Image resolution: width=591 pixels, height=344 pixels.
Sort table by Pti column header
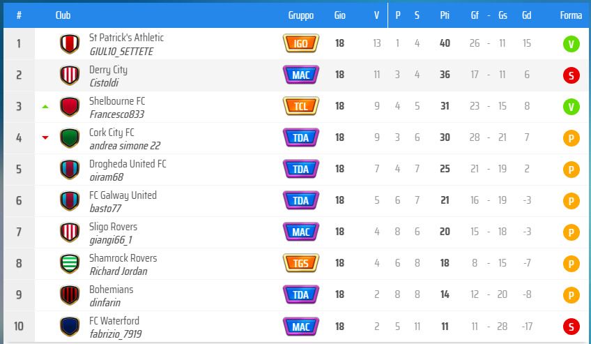coord(445,15)
